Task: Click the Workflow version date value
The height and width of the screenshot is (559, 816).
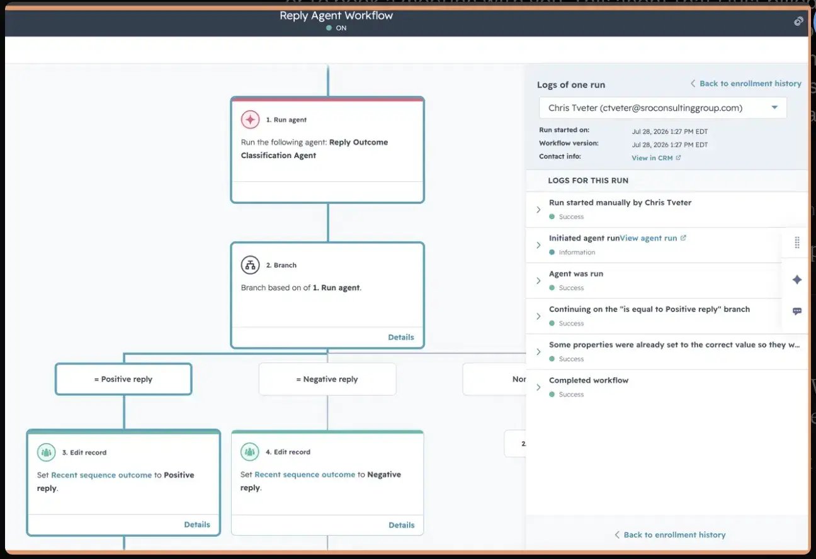Action: [x=670, y=145]
